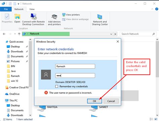Viewport: 159px width, 121px height.
Task: Click navigation pane scroll up arrow
Action: coord(30,39)
